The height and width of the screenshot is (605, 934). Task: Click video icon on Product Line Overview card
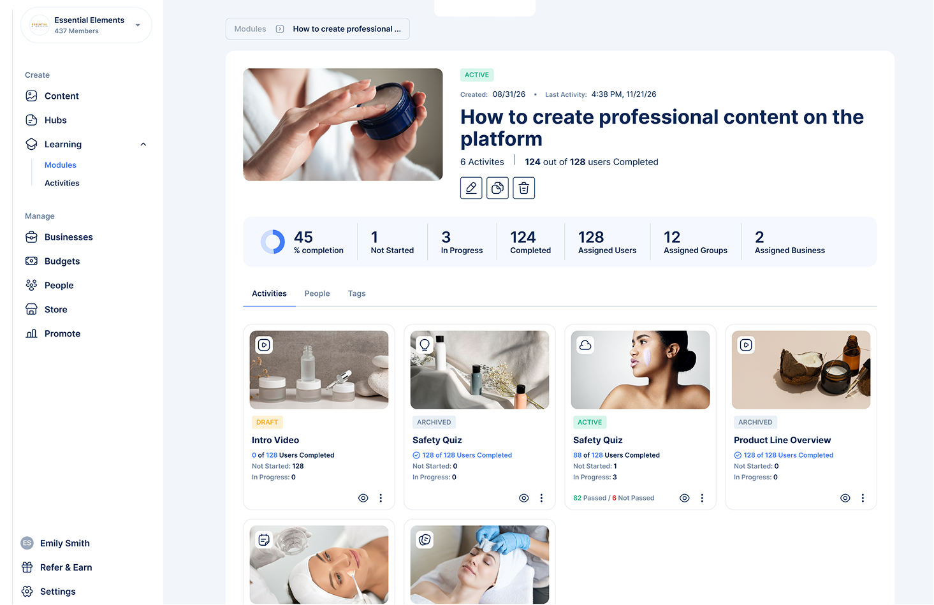[746, 345]
